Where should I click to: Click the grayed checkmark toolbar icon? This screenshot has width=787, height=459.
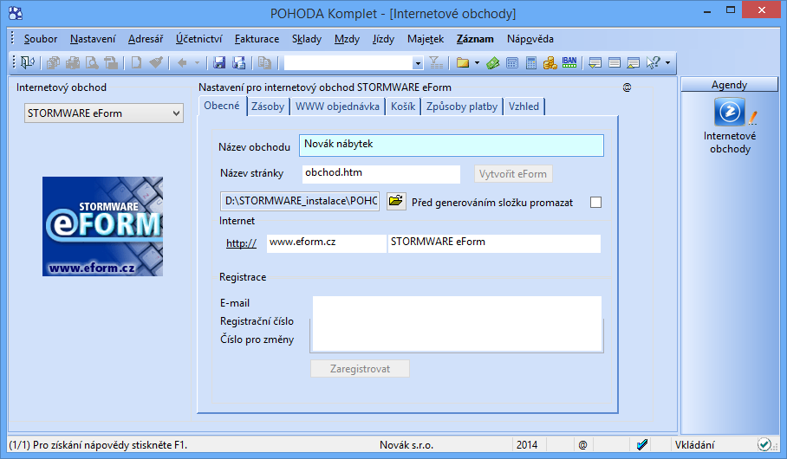click(x=156, y=62)
